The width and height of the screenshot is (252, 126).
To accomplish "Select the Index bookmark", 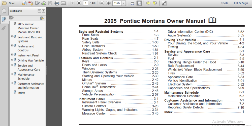I will tap(21, 93).
